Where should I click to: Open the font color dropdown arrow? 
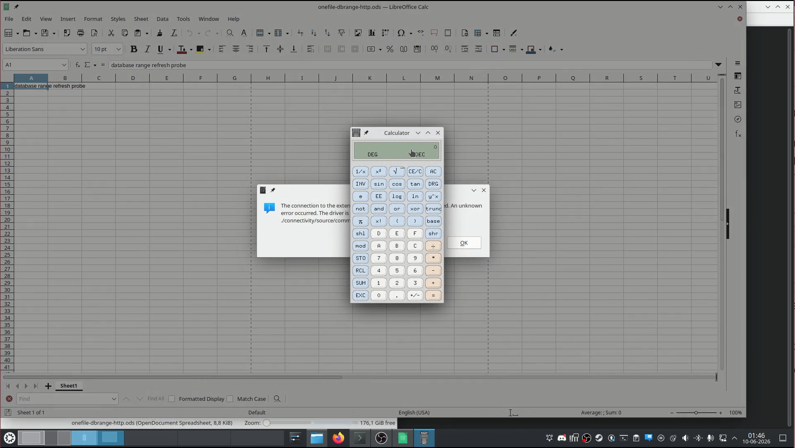pyautogui.click(x=191, y=49)
